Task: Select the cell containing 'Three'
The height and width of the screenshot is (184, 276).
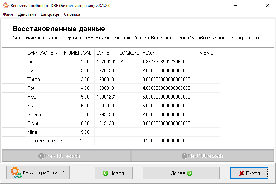Action: coord(44,79)
